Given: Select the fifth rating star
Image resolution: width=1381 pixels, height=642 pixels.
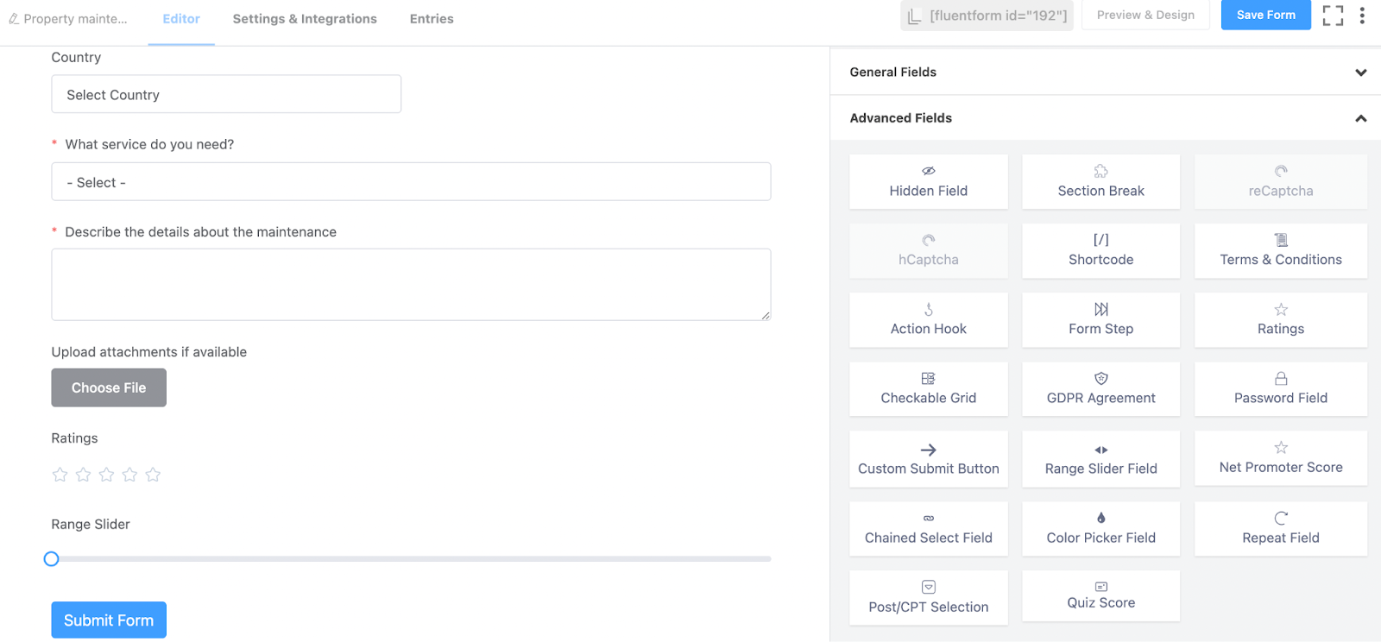Looking at the screenshot, I should point(153,475).
